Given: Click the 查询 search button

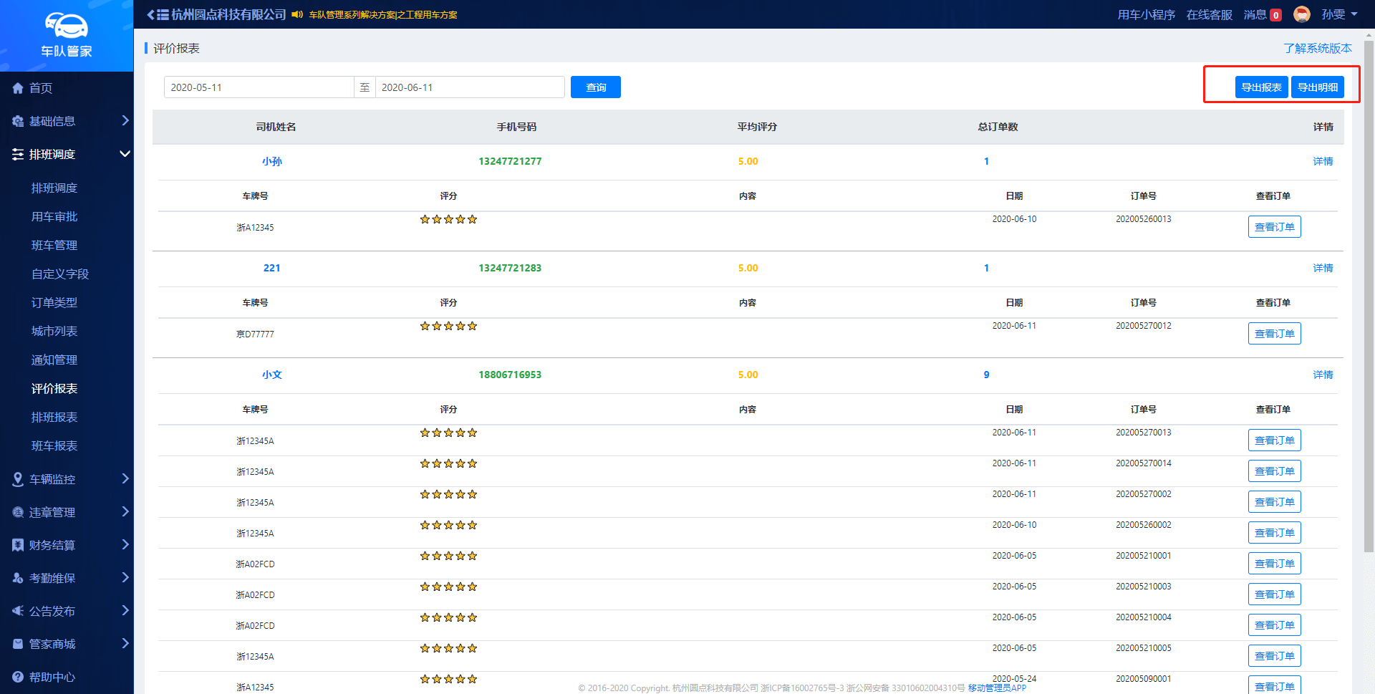Looking at the screenshot, I should (595, 87).
